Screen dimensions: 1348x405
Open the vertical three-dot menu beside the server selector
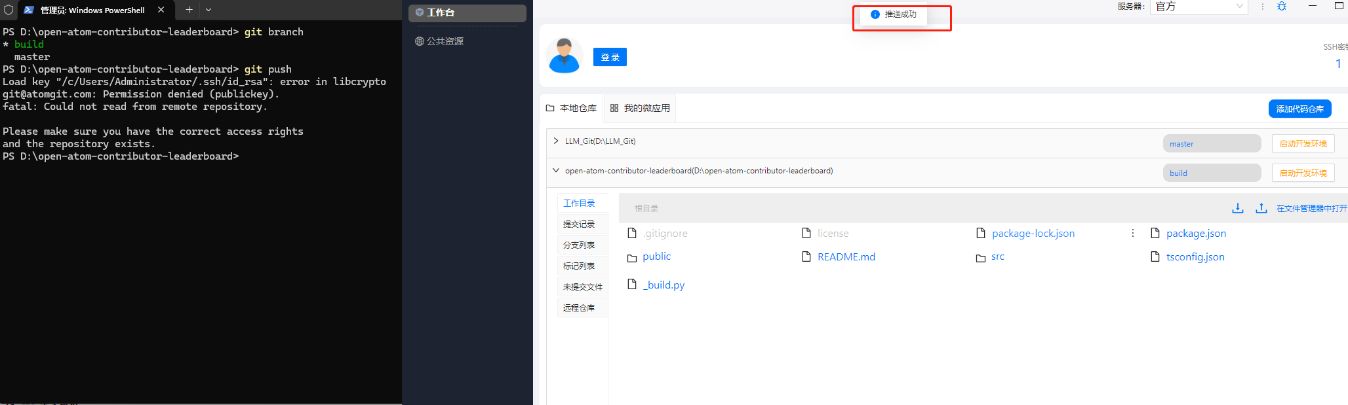1263,7
